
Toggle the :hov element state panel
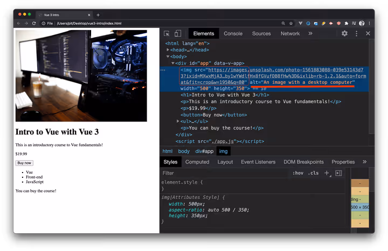click(298, 173)
